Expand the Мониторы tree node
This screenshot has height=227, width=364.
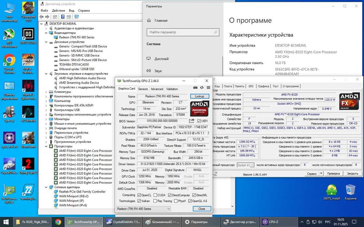tap(46, 119)
